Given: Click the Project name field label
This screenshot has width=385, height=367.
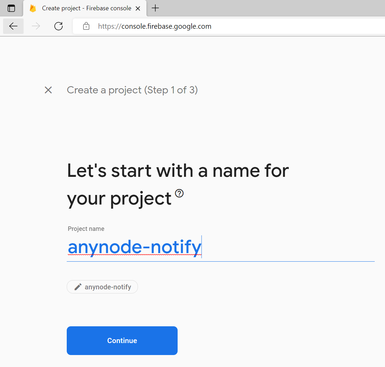Looking at the screenshot, I should [86, 229].
